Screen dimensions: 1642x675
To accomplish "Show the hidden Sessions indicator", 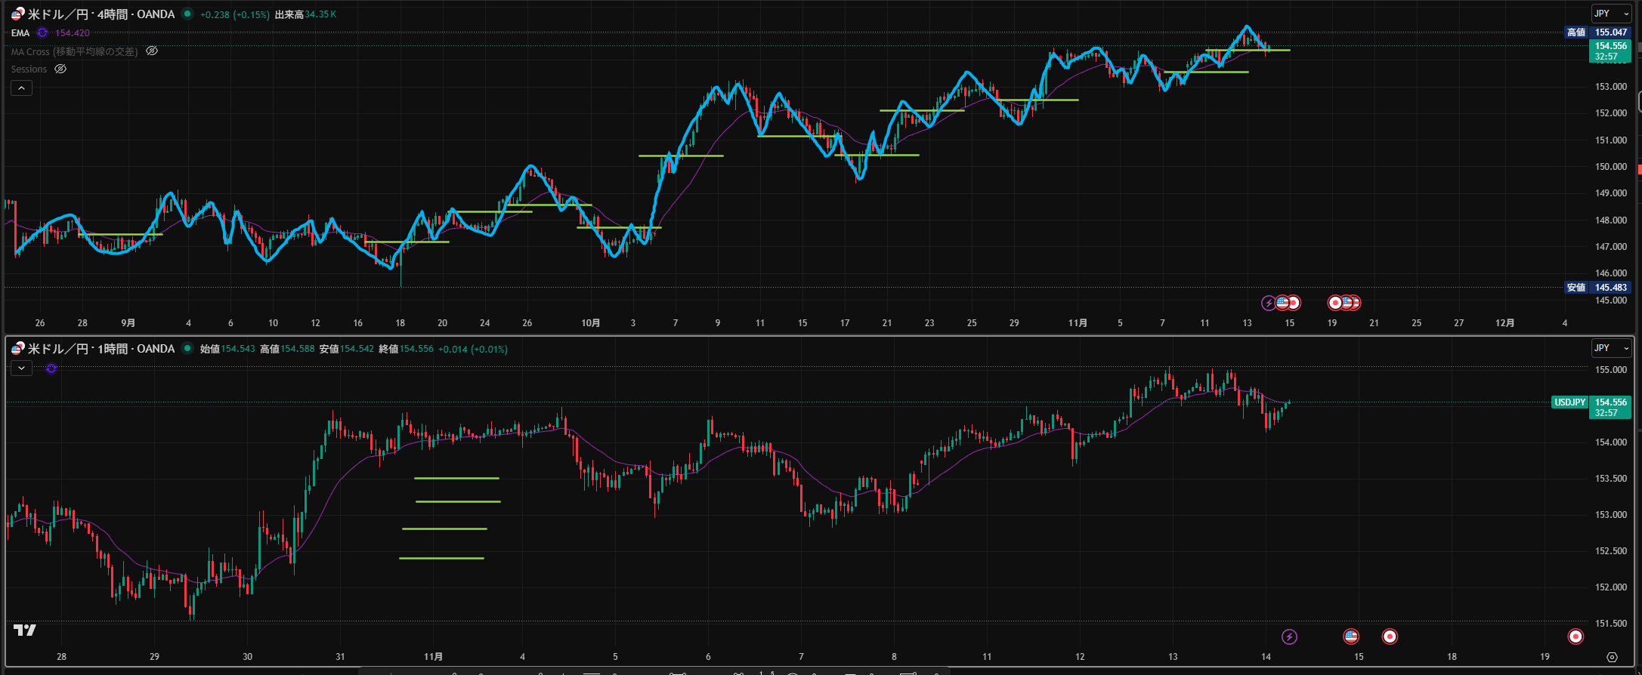I will coord(60,69).
